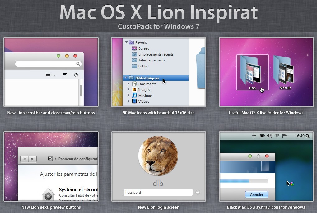This screenshot has height=213, width=317.
Task: Select the Public folder in sidebar
Action: (x=143, y=66)
